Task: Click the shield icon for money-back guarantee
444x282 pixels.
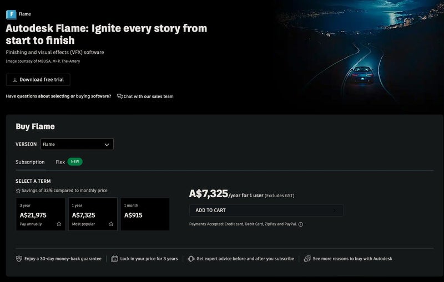Action: (19, 259)
